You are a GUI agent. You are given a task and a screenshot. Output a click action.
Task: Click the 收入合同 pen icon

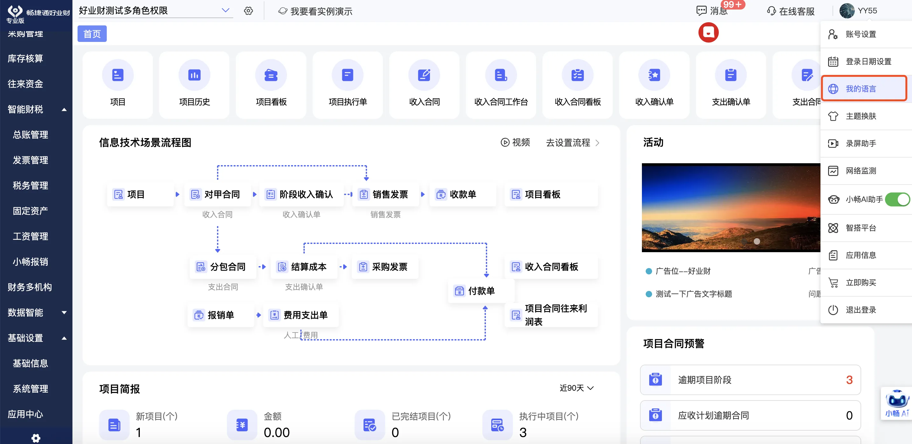424,75
